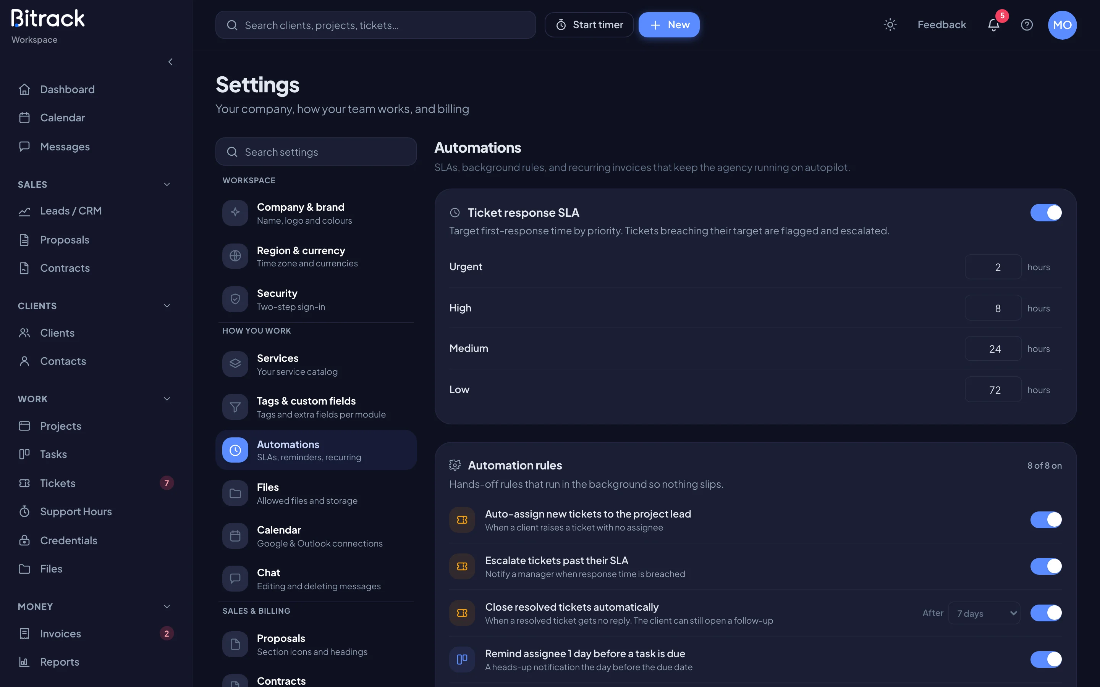
Task: Click the '8 of 8 on' rules counter
Action: coord(1045,466)
